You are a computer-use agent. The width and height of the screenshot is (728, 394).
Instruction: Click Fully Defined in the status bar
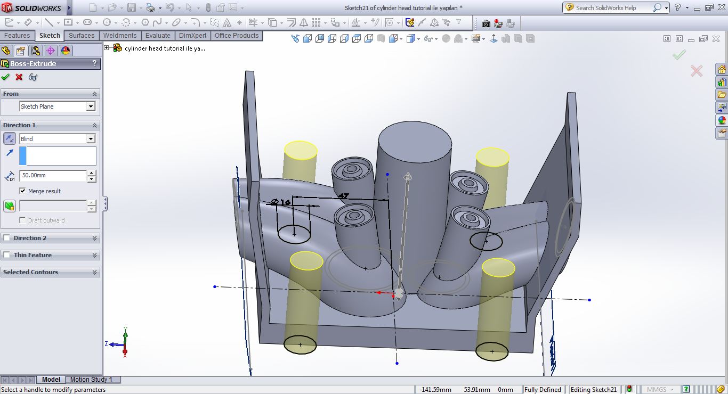pos(543,389)
